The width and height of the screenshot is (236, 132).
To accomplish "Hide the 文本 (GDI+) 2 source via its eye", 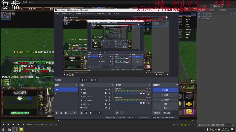I will [106, 100].
